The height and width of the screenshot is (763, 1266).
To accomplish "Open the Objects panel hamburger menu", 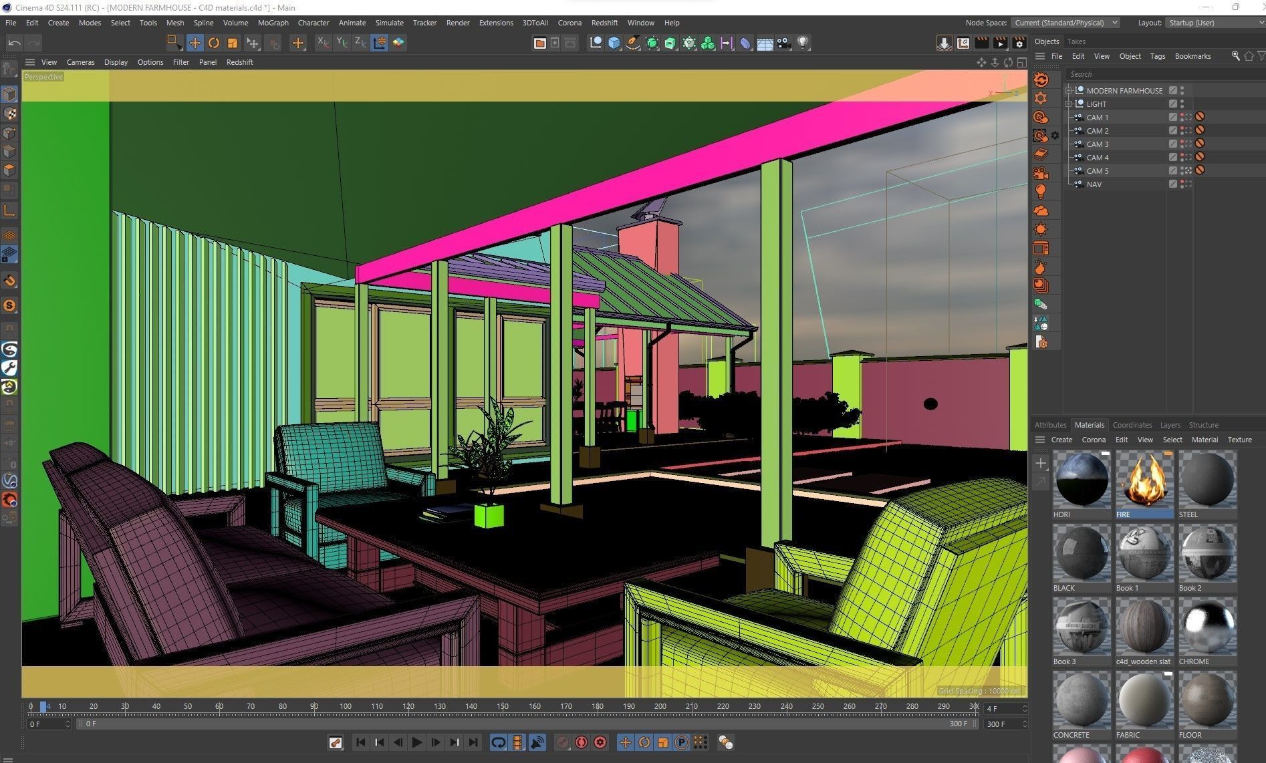I will tap(1040, 56).
